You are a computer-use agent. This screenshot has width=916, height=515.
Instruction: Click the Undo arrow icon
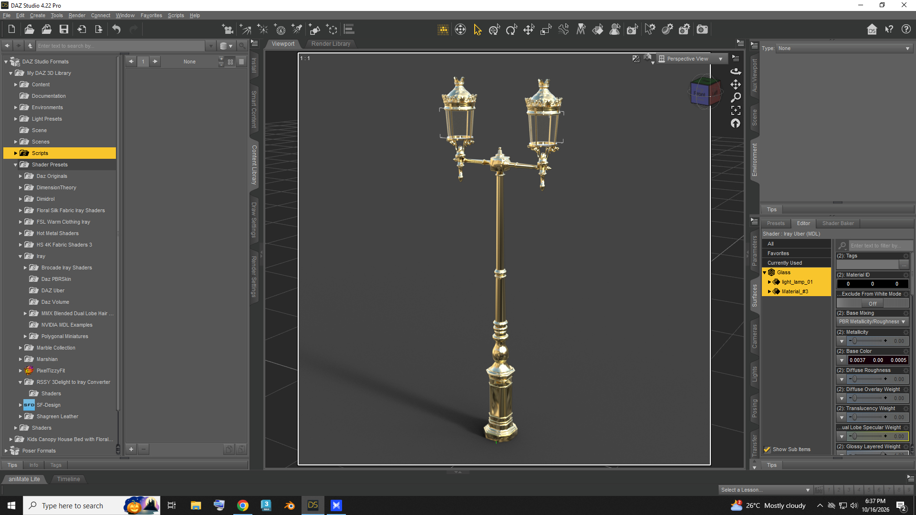[116, 30]
